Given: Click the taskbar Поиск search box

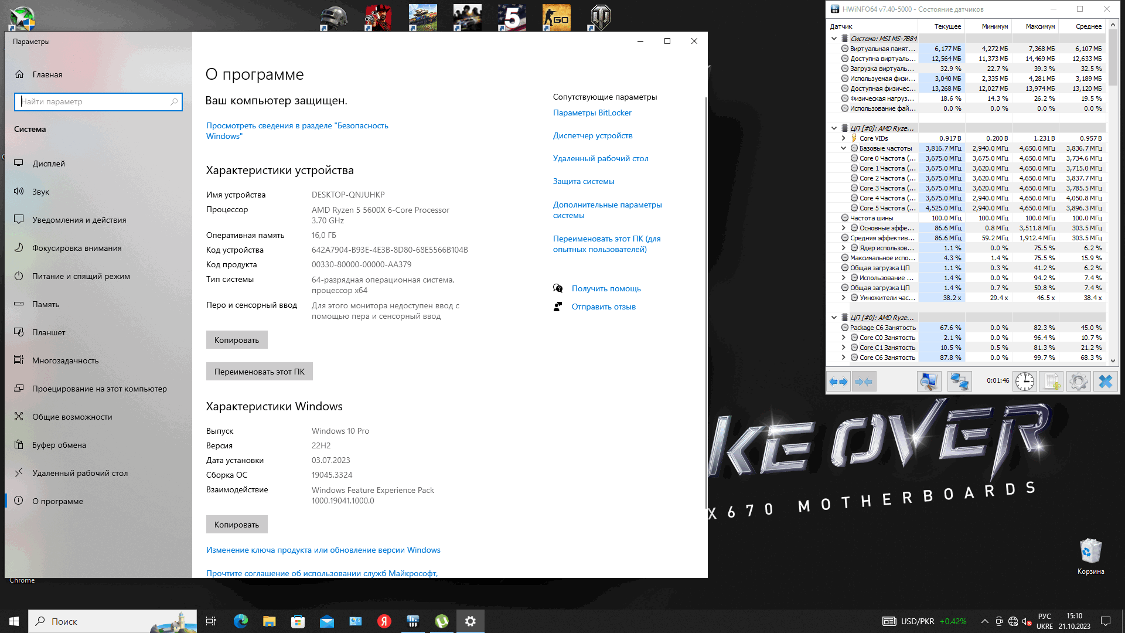Looking at the screenshot, I should click(x=112, y=621).
